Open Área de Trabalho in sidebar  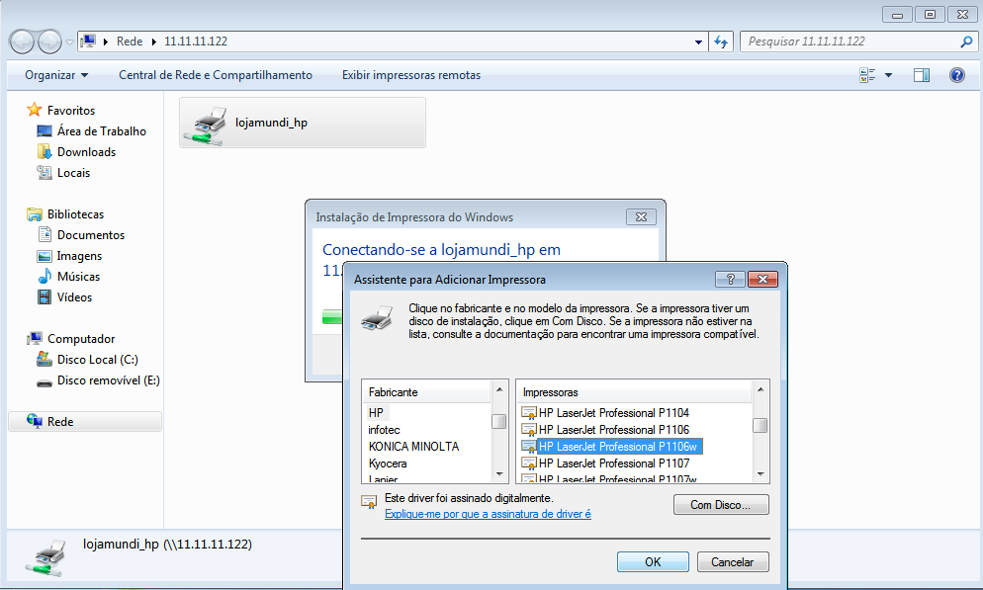pos(102,130)
